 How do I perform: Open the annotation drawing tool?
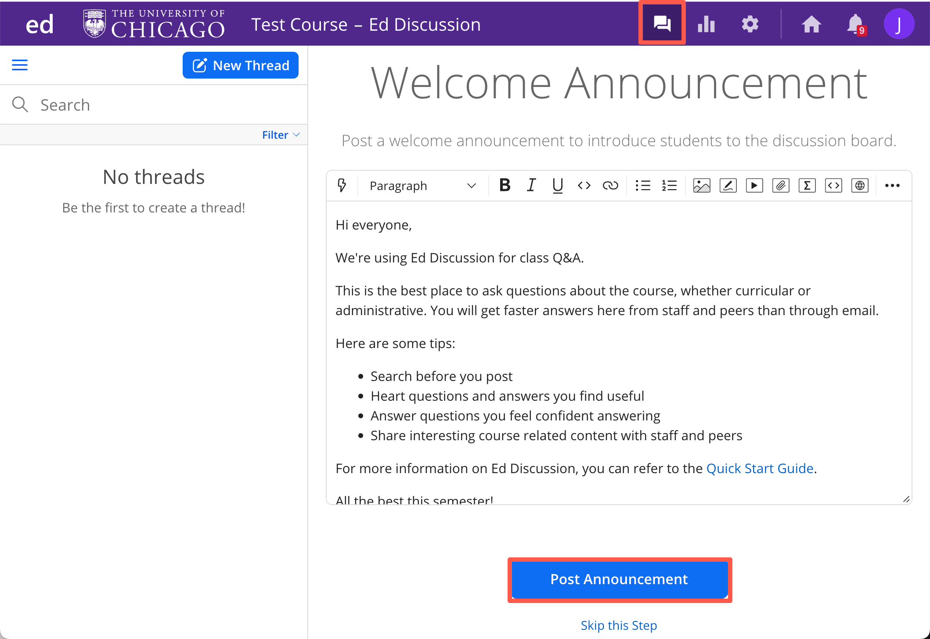coord(728,185)
